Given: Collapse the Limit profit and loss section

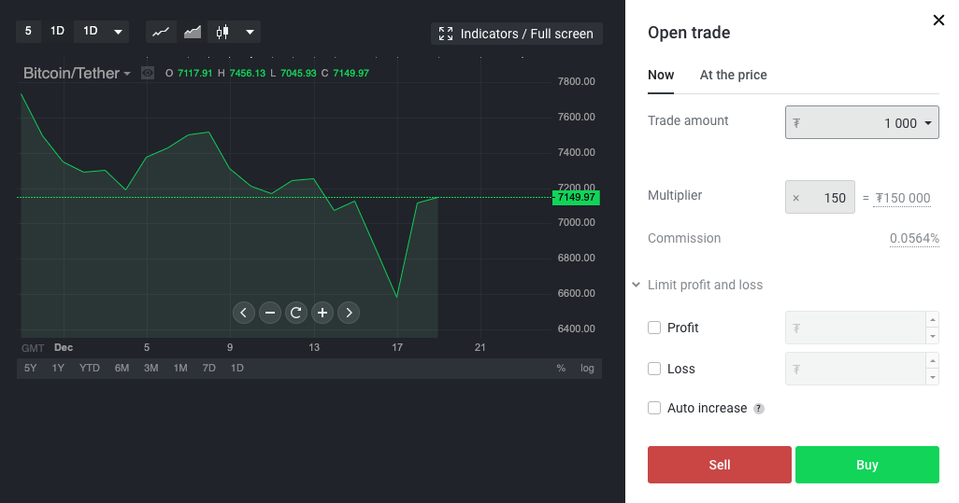Looking at the screenshot, I should pos(637,285).
